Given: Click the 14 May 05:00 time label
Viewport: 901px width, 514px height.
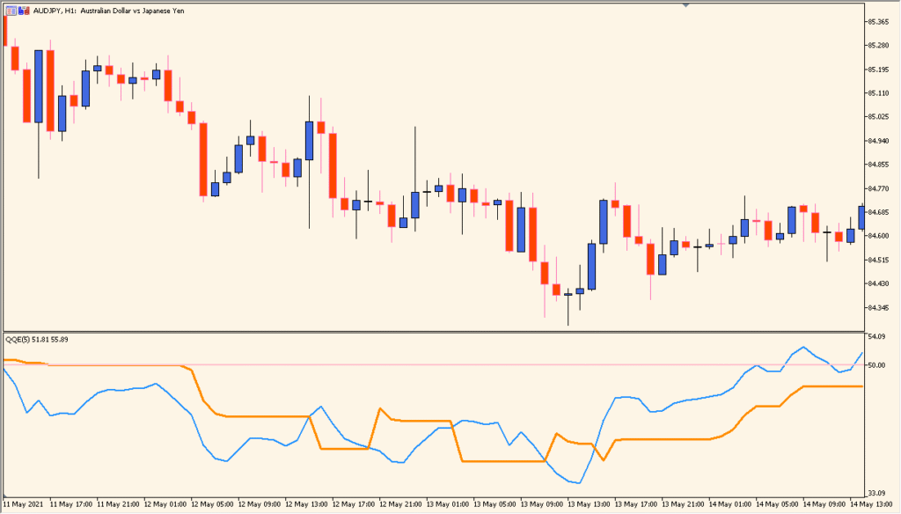Looking at the screenshot, I should point(778,504).
